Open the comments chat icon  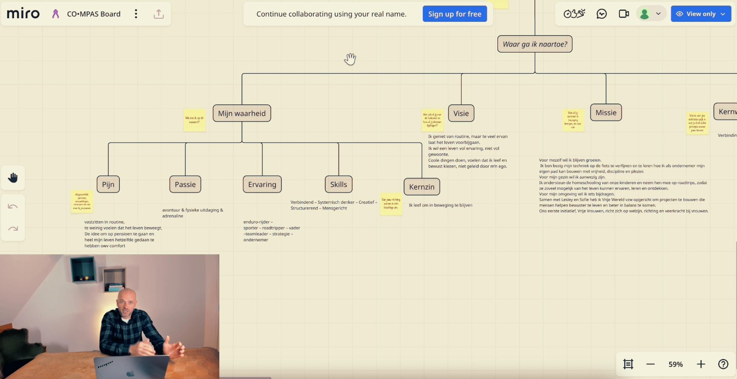pos(601,14)
